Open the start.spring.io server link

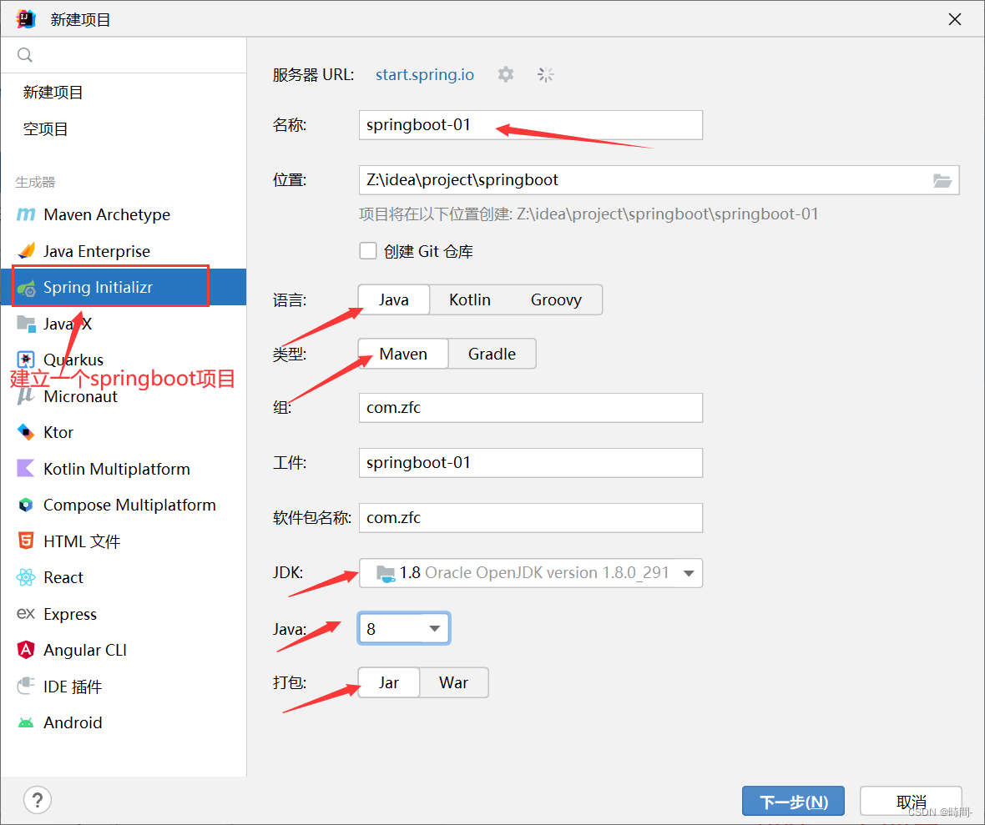pyautogui.click(x=425, y=75)
